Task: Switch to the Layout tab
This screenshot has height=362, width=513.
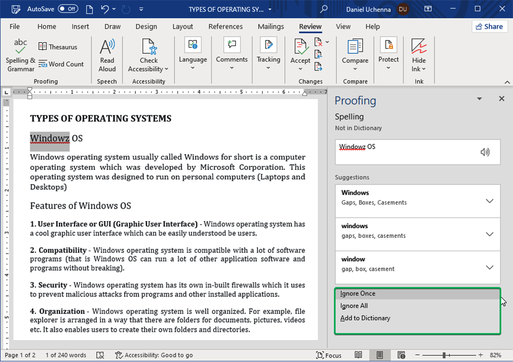Action: [183, 27]
